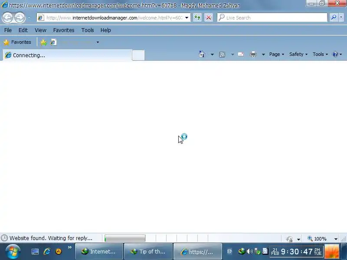Launch Internet Explorer from quick launch
The height and width of the screenshot is (260, 347).
(47, 251)
